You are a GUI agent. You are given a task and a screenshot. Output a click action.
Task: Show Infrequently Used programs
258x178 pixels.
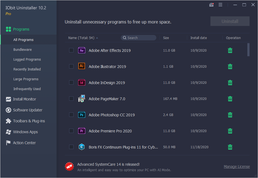point(27,89)
